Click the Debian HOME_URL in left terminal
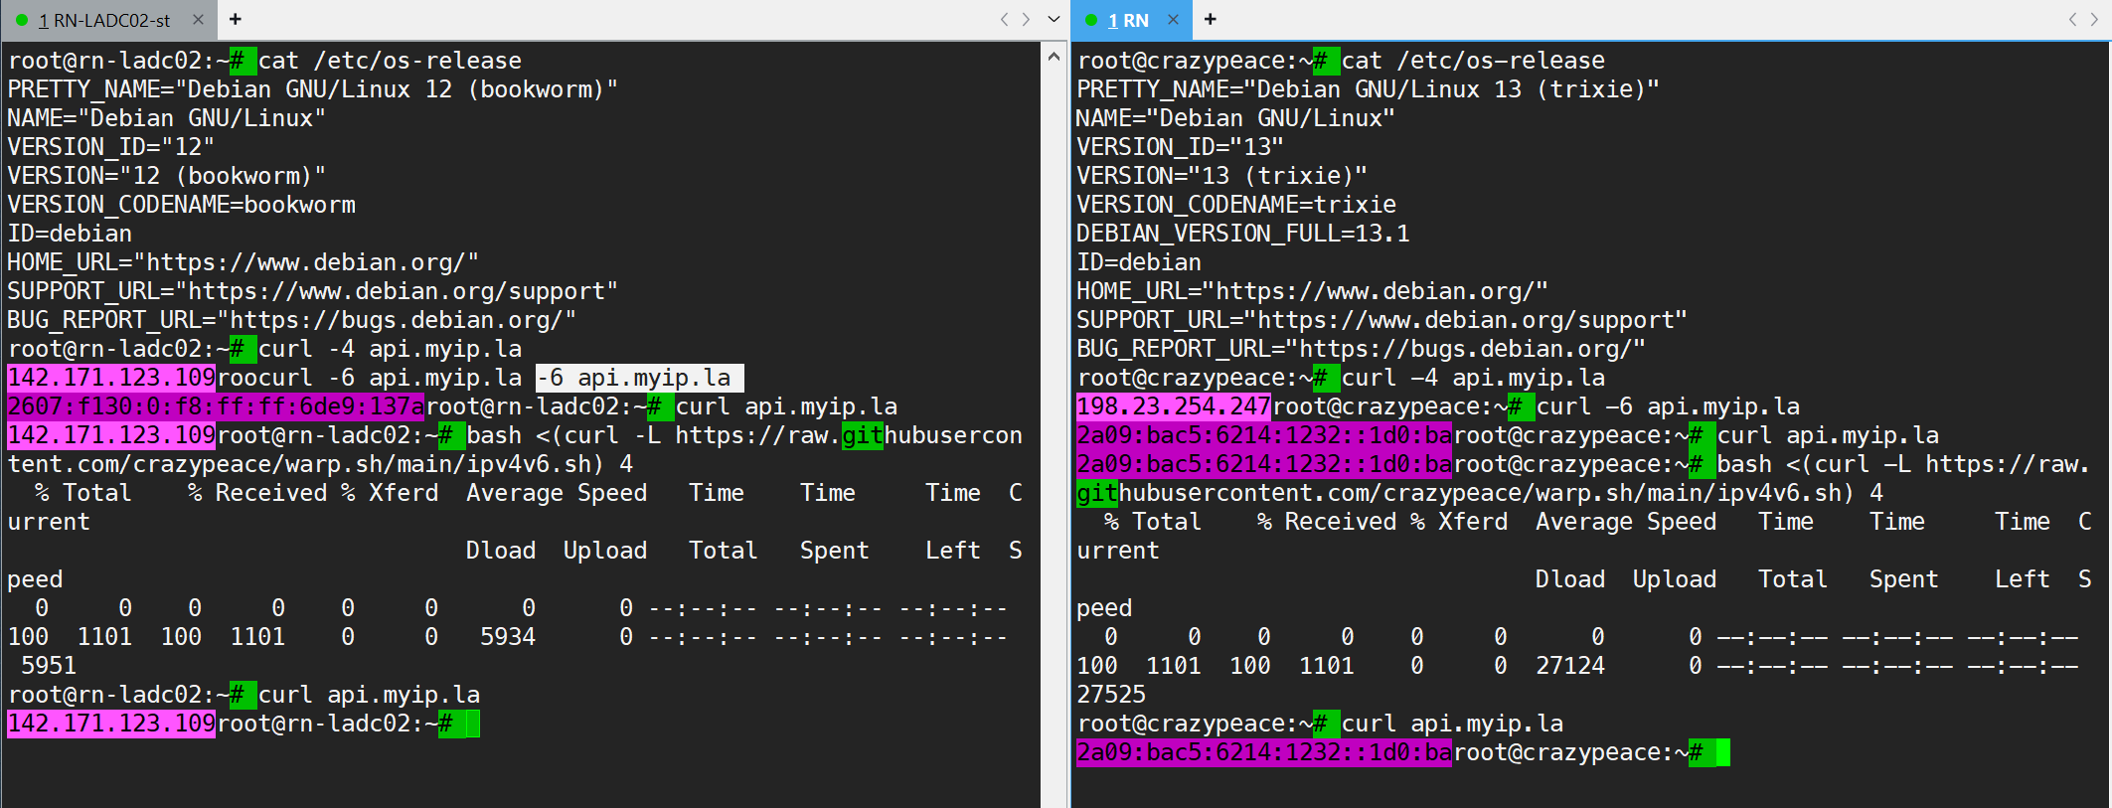The height and width of the screenshot is (808, 2112). point(305,262)
